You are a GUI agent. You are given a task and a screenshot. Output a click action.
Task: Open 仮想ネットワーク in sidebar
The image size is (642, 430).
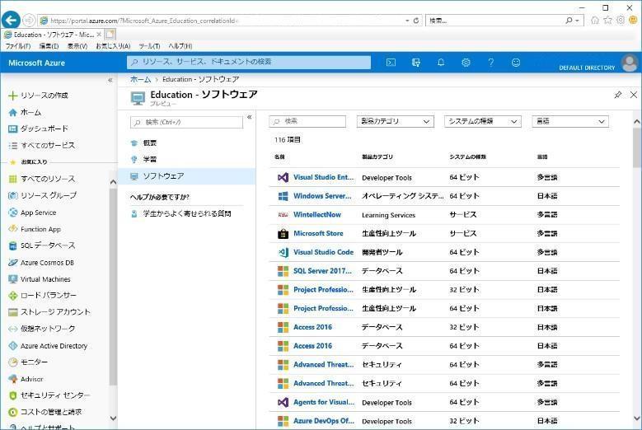[x=42, y=329]
